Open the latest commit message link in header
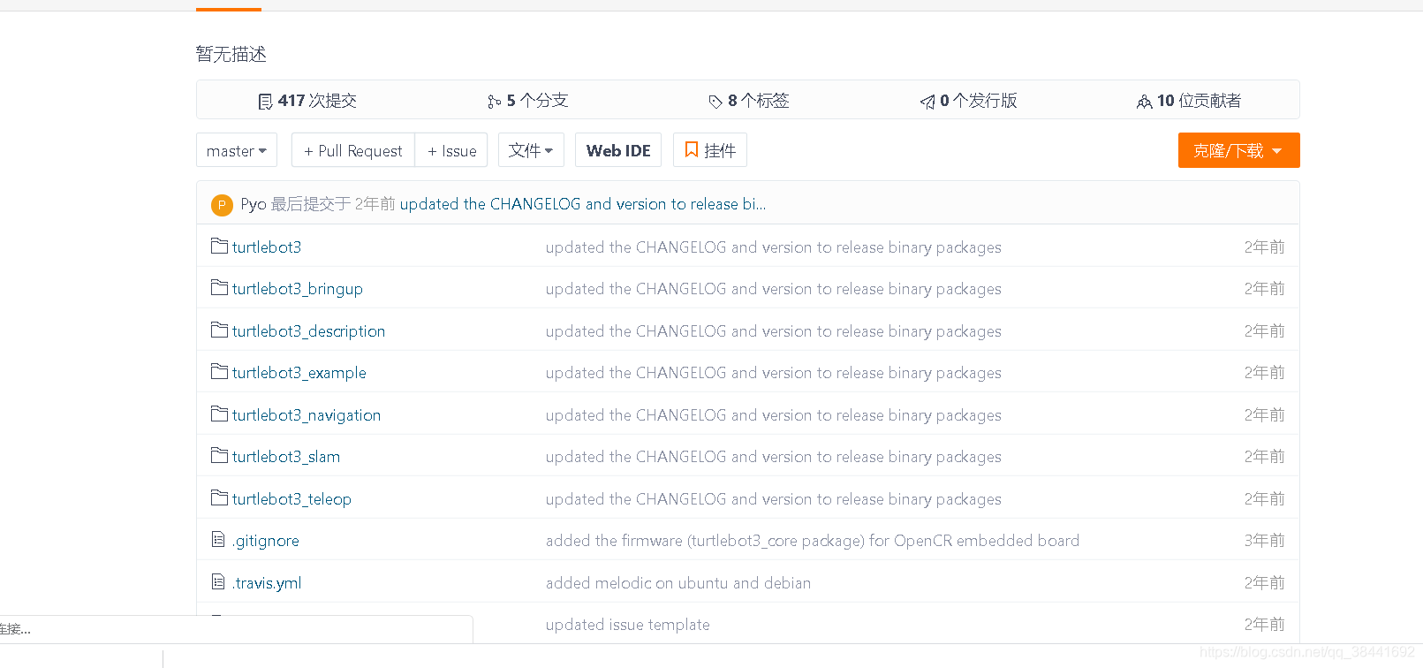 click(583, 204)
